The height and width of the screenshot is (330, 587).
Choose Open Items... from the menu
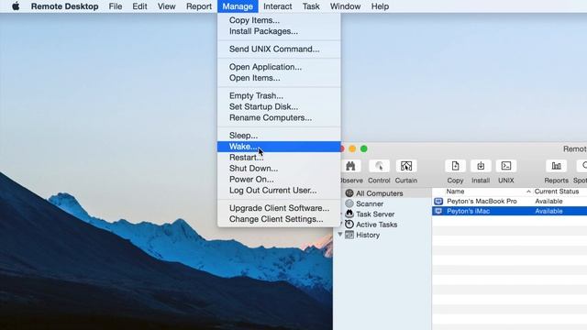(279, 78)
